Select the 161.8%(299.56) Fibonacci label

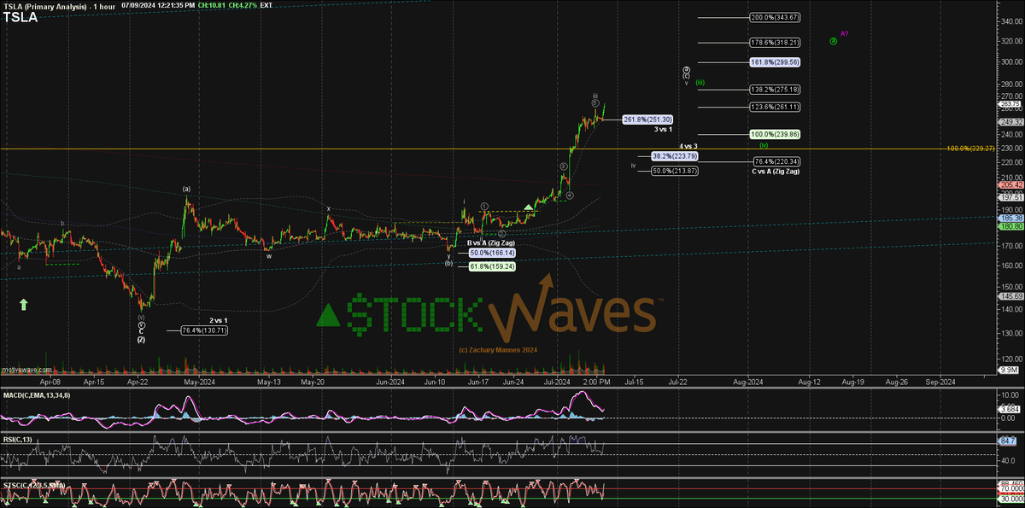pyautogui.click(x=775, y=62)
